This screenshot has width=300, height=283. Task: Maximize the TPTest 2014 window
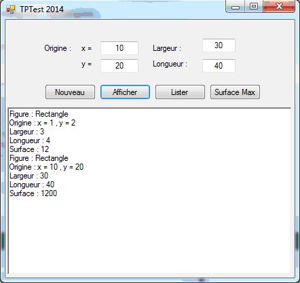click(x=254, y=7)
